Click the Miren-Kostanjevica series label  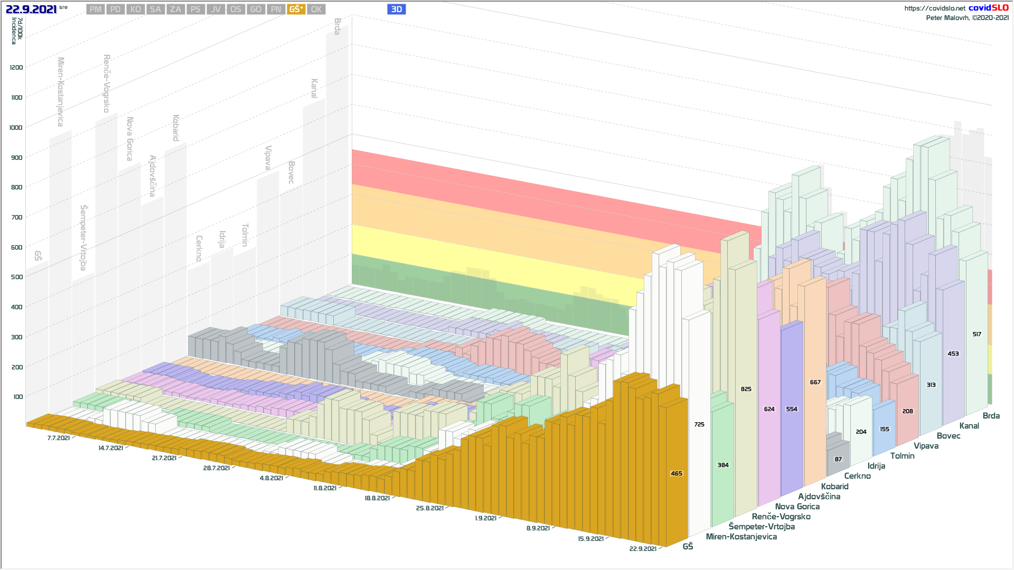741,537
